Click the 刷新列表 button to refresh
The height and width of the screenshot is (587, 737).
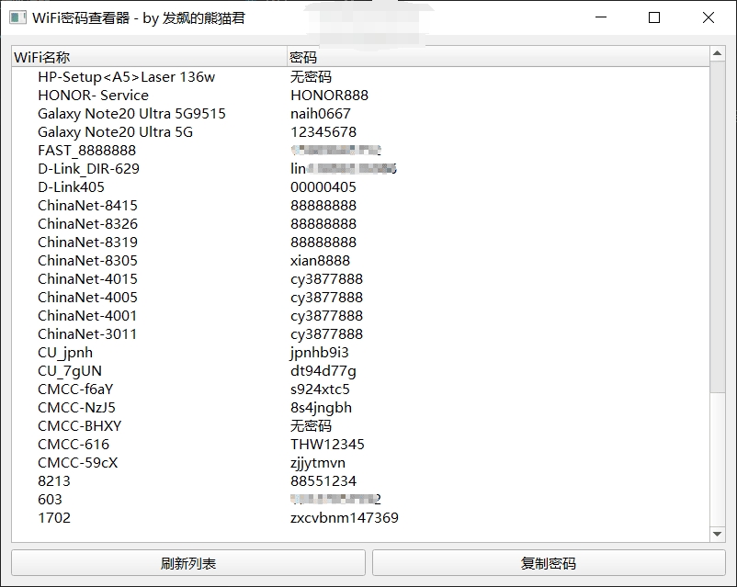tap(187, 563)
